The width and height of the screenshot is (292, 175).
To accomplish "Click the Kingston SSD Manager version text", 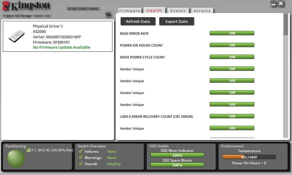I will pyautogui.click(x=27, y=16).
